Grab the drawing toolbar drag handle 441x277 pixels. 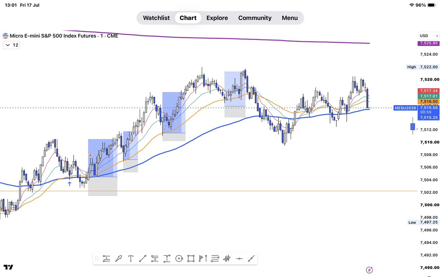click(x=97, y=258)
